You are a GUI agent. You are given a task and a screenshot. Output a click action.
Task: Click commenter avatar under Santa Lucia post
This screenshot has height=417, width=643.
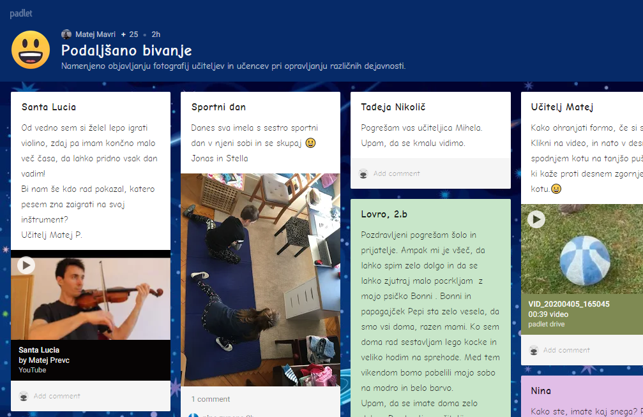24,396
